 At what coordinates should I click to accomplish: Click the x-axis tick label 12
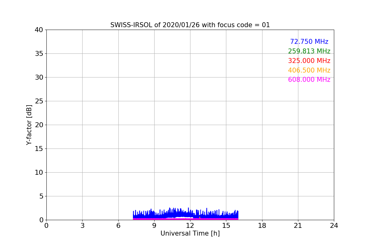coord(190,226)
